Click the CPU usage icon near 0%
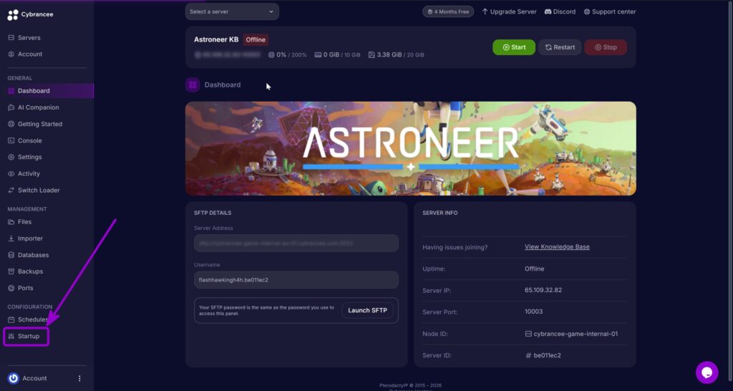This screenshot has height=391, width=733. (271, 54)
